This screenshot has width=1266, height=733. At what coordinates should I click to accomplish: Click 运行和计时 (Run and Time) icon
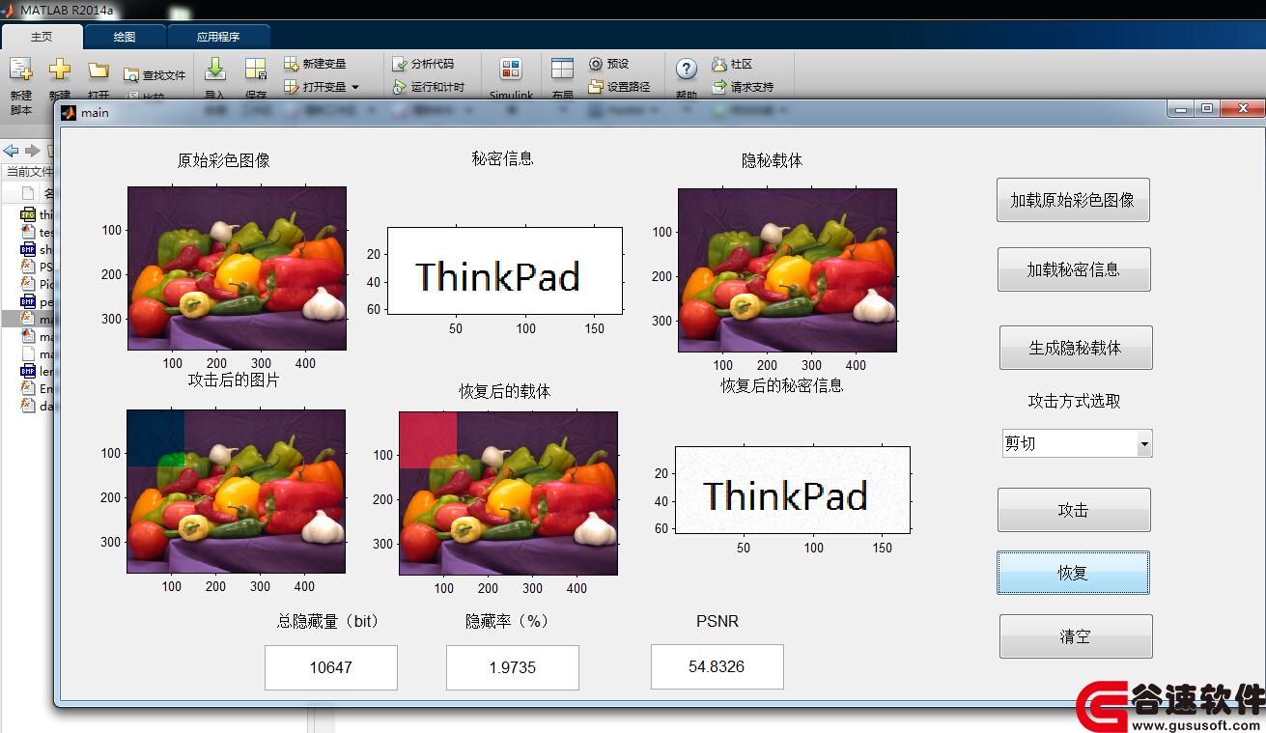[400, 87]
